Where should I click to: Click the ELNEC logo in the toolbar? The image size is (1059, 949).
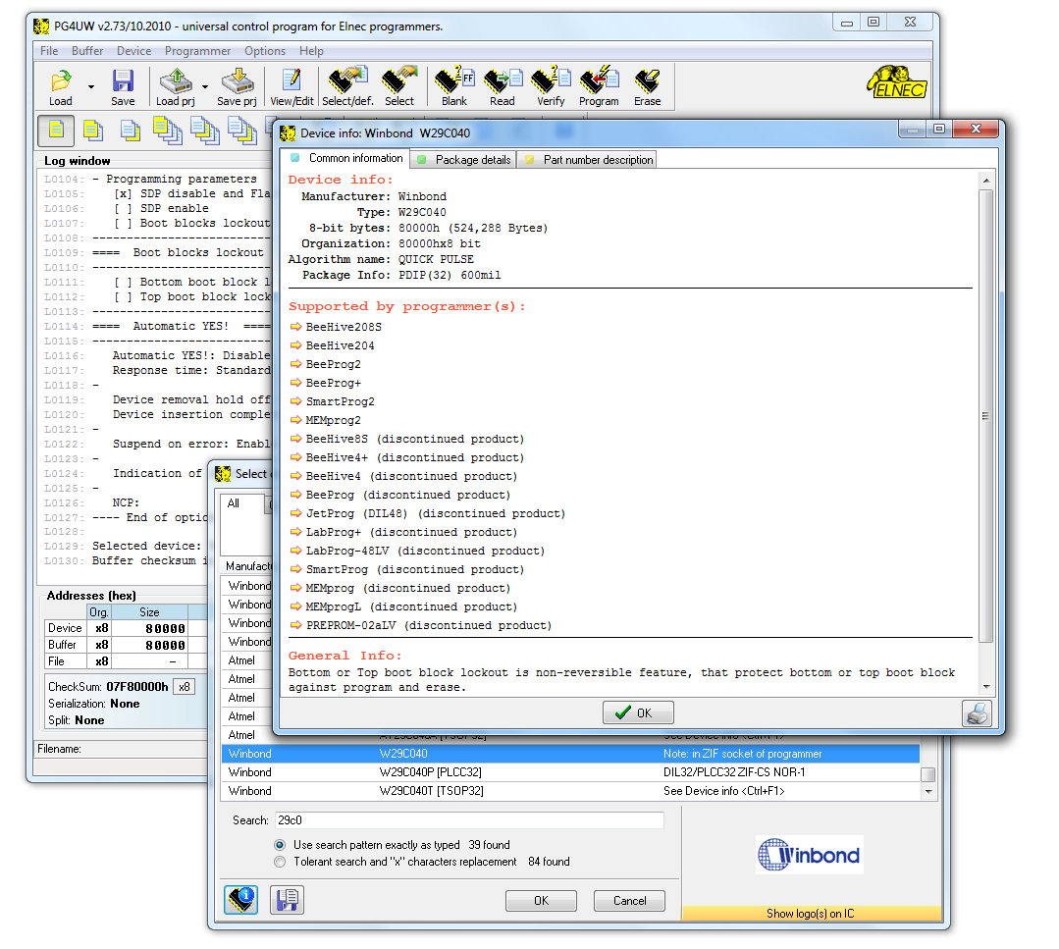coord(898,82)
